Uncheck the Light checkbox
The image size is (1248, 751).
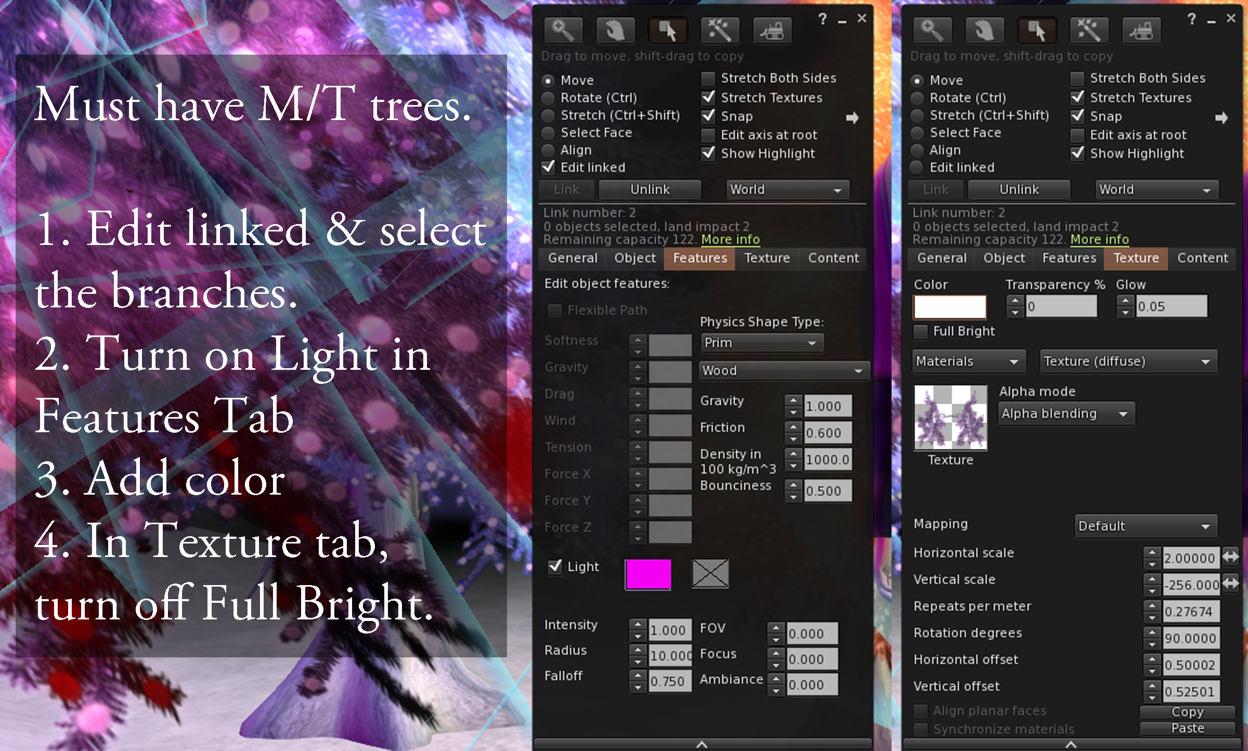[x=555, y=566]
